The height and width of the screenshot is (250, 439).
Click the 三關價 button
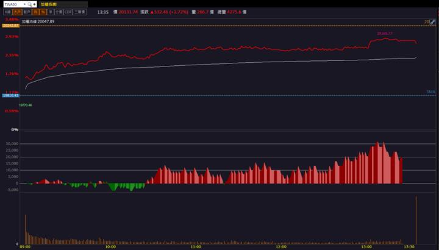(80, 12)
